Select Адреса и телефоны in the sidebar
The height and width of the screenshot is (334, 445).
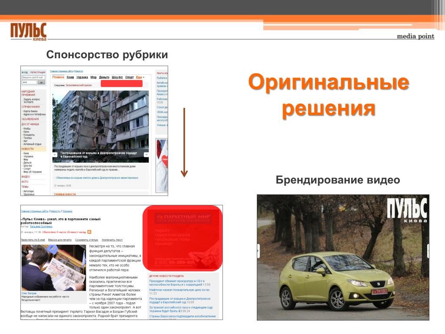pyautogui.click(x=34, y=114)
